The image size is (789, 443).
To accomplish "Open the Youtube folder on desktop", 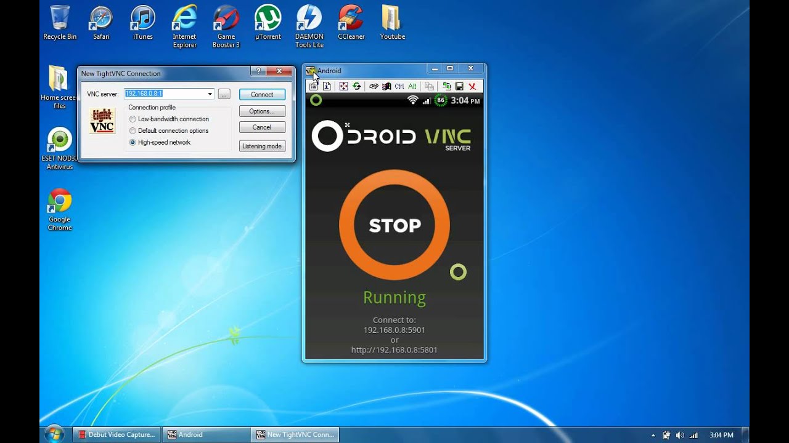I will tap(392, 23).
